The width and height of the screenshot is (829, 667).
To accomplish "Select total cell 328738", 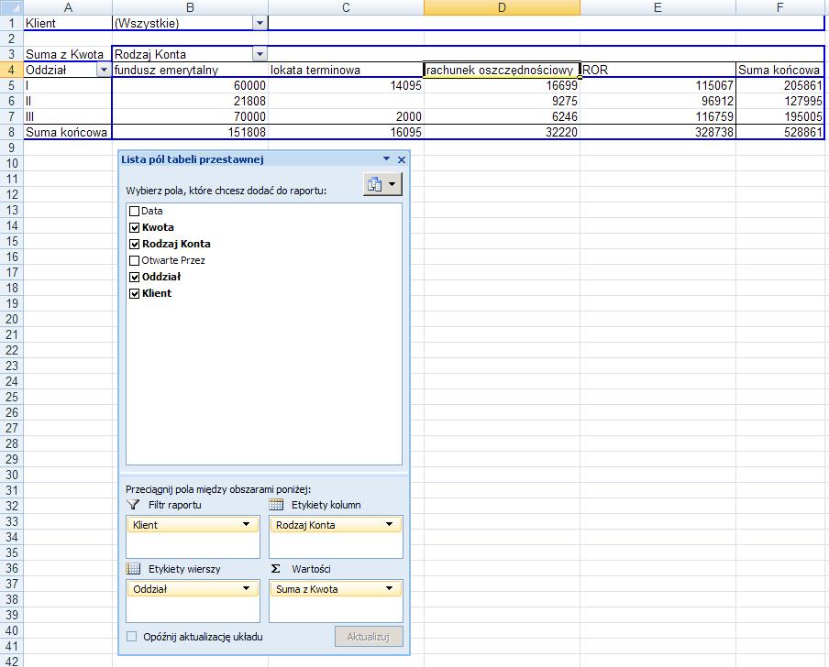I will 658,132.
